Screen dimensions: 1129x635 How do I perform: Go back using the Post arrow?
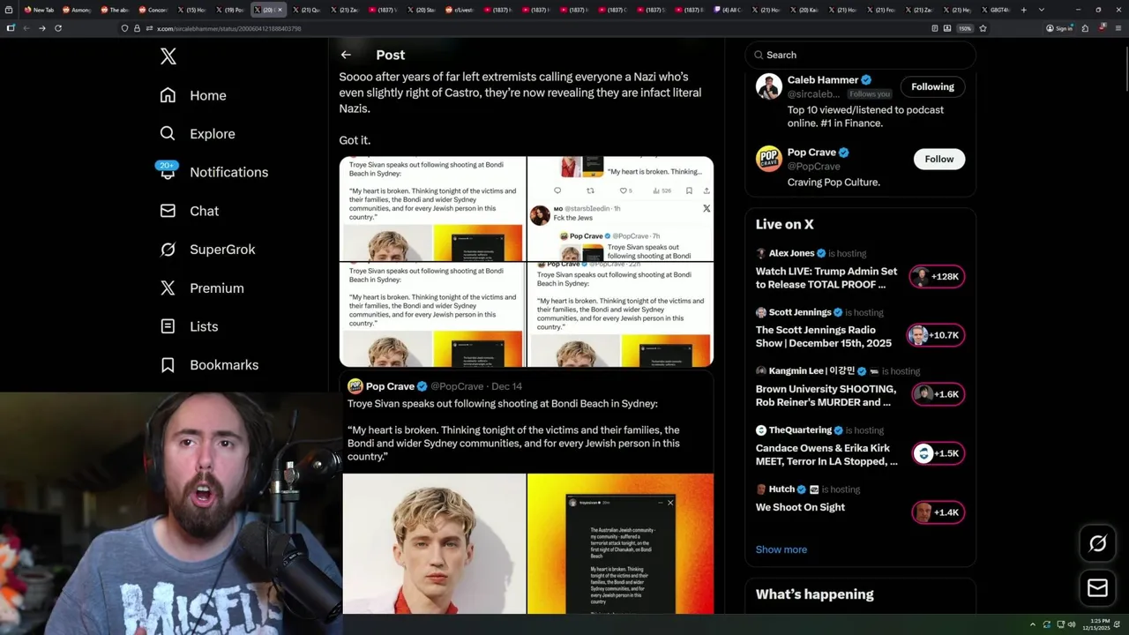(x=346, y=55)
